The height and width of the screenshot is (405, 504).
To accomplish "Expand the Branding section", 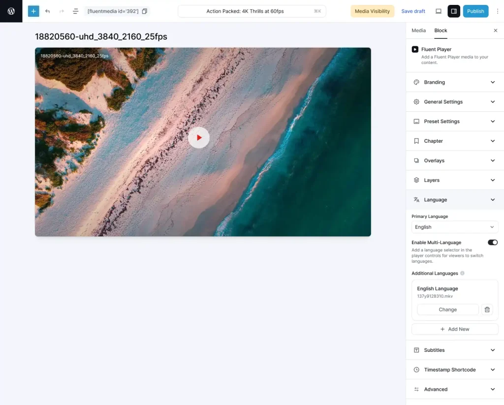I will click(x=454, y=82).
